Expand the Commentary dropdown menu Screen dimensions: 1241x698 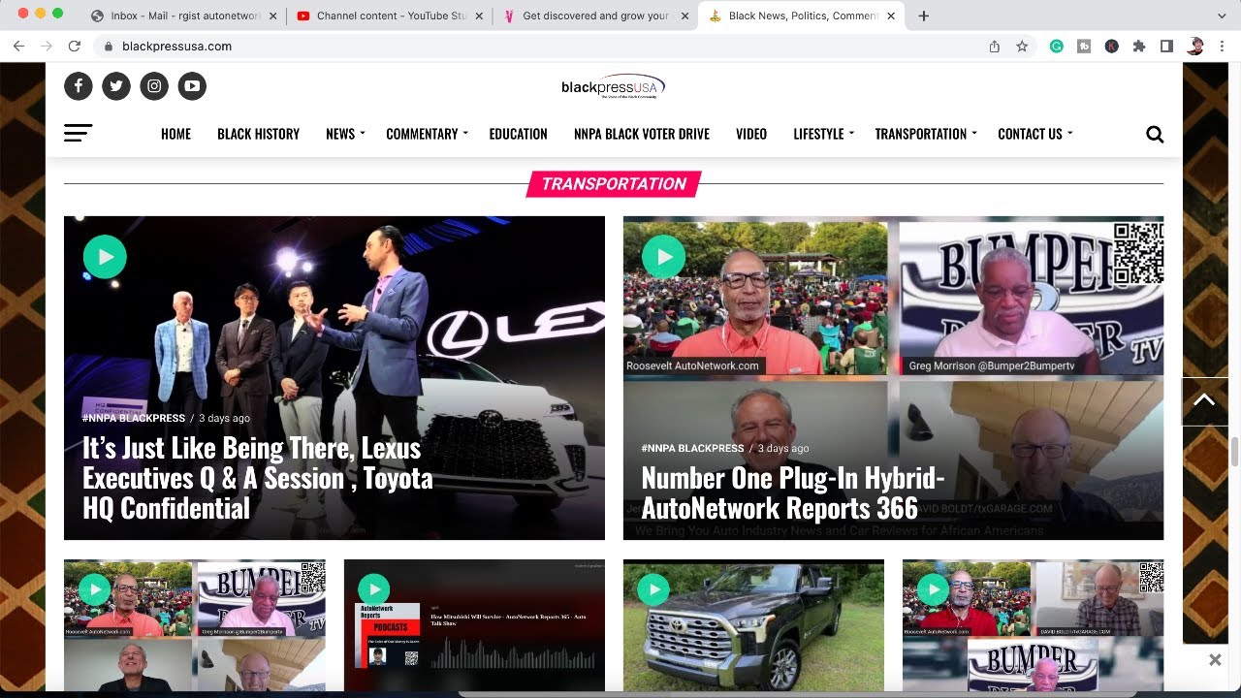coord(427,134)
